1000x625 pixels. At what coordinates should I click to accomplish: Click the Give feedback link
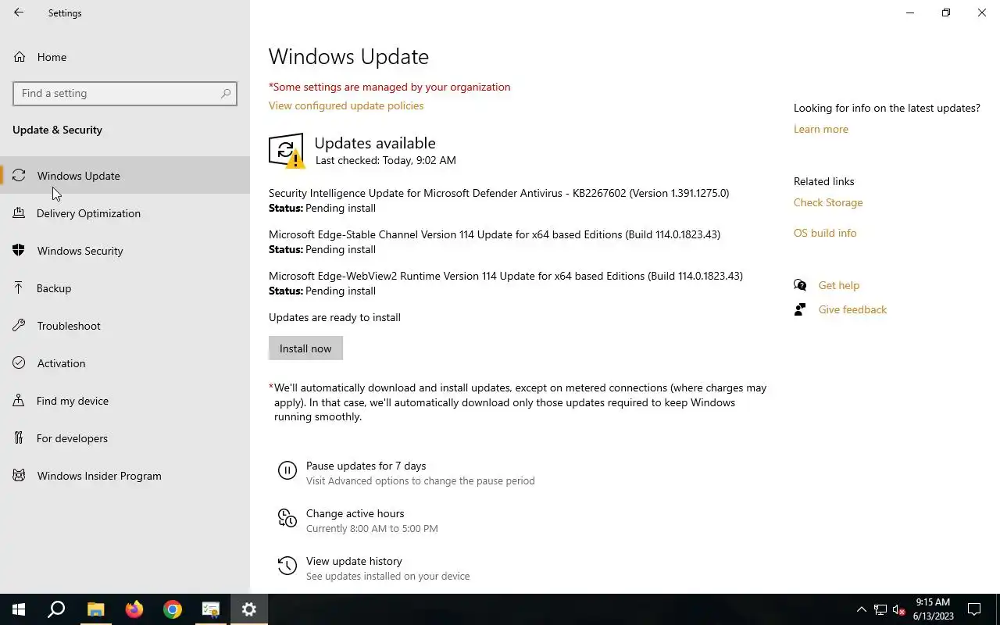pyautogui.click(x=852, y=309)
